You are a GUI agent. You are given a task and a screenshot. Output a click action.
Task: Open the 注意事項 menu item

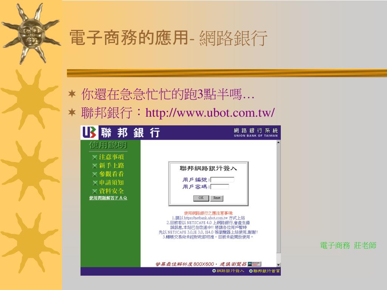[111, 157]
